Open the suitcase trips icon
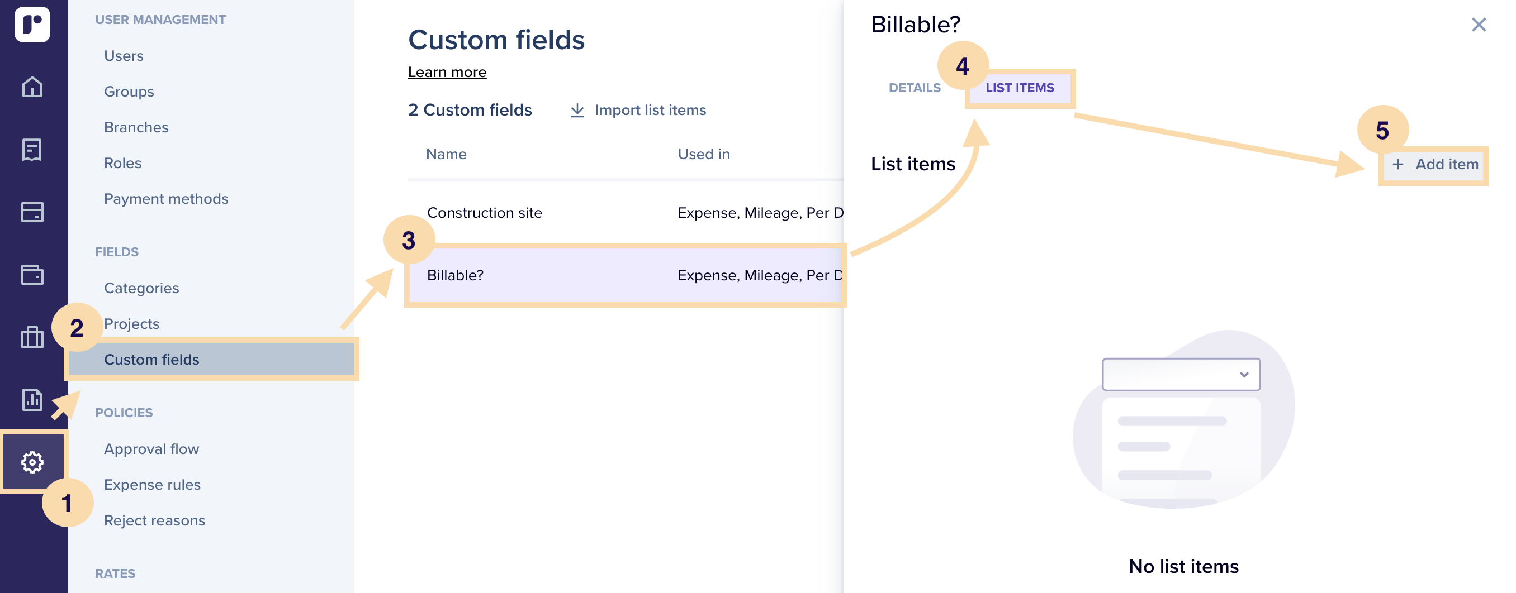The height and width of the screenshot is (593, 1516). (x=32, y=337)
